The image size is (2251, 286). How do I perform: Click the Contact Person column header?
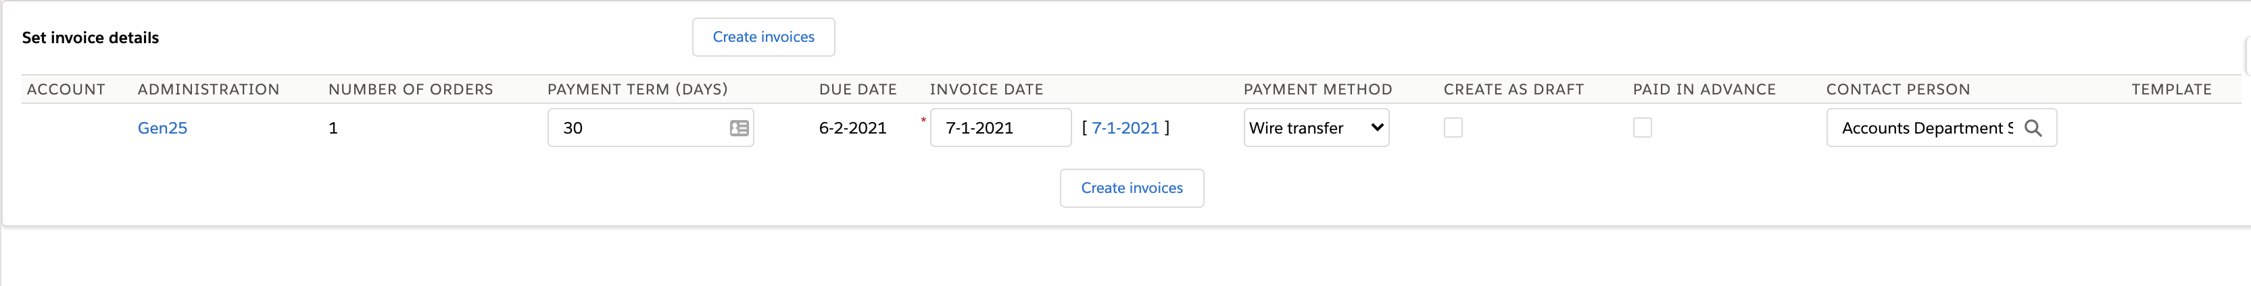click(1897, 89)
